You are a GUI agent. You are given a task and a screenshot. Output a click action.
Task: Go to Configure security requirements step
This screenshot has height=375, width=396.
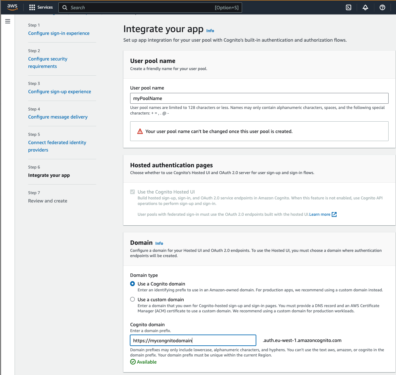coord(48,63)
